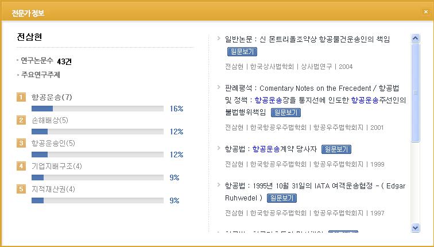Open the 손해배상(5) research topic
The height and width of the screenshot is (247, 434).
point(50,120)
